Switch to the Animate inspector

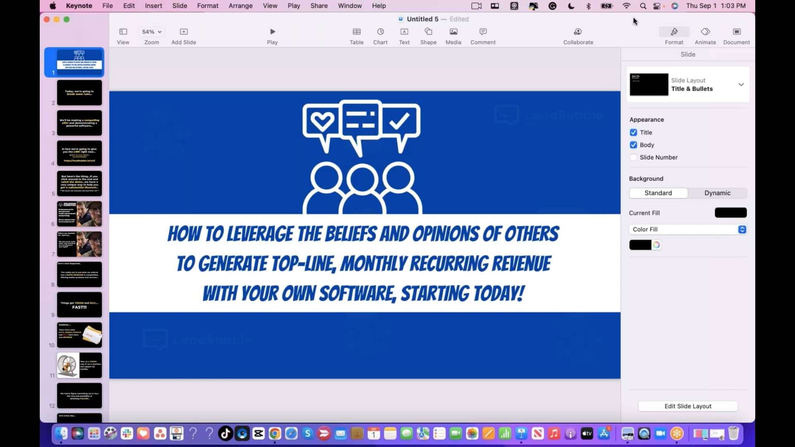pyautogui.click(x=705, y=35)
